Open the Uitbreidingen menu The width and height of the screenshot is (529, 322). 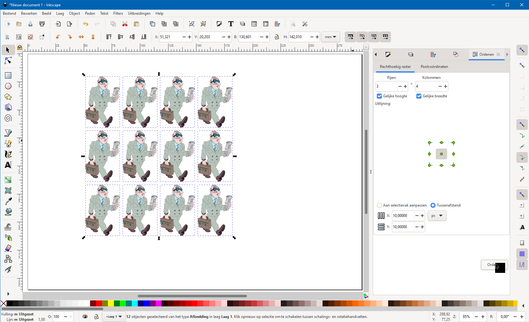coord(139,13)
